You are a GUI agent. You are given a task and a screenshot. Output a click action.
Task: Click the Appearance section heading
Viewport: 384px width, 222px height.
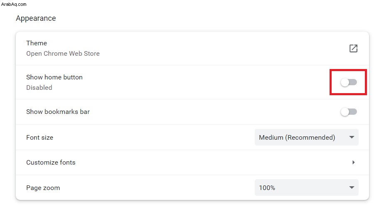click(x=36, y=18)
